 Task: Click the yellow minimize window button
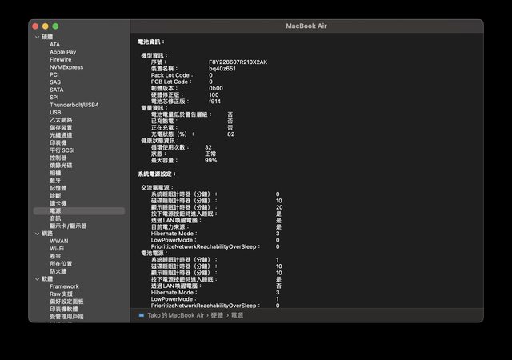(x=46, y=26)
